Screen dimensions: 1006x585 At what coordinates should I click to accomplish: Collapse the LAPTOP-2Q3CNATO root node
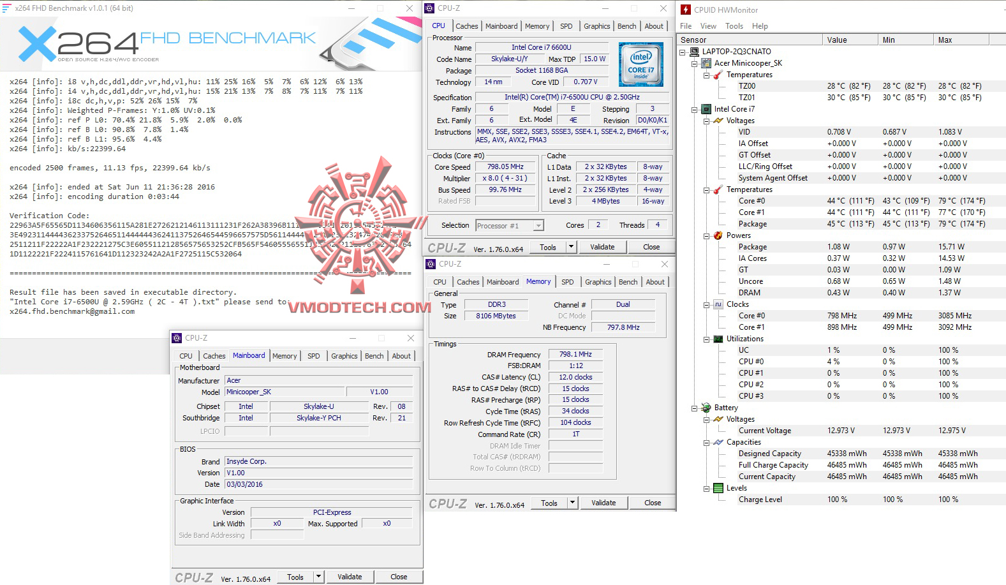(x=683, y=52)
